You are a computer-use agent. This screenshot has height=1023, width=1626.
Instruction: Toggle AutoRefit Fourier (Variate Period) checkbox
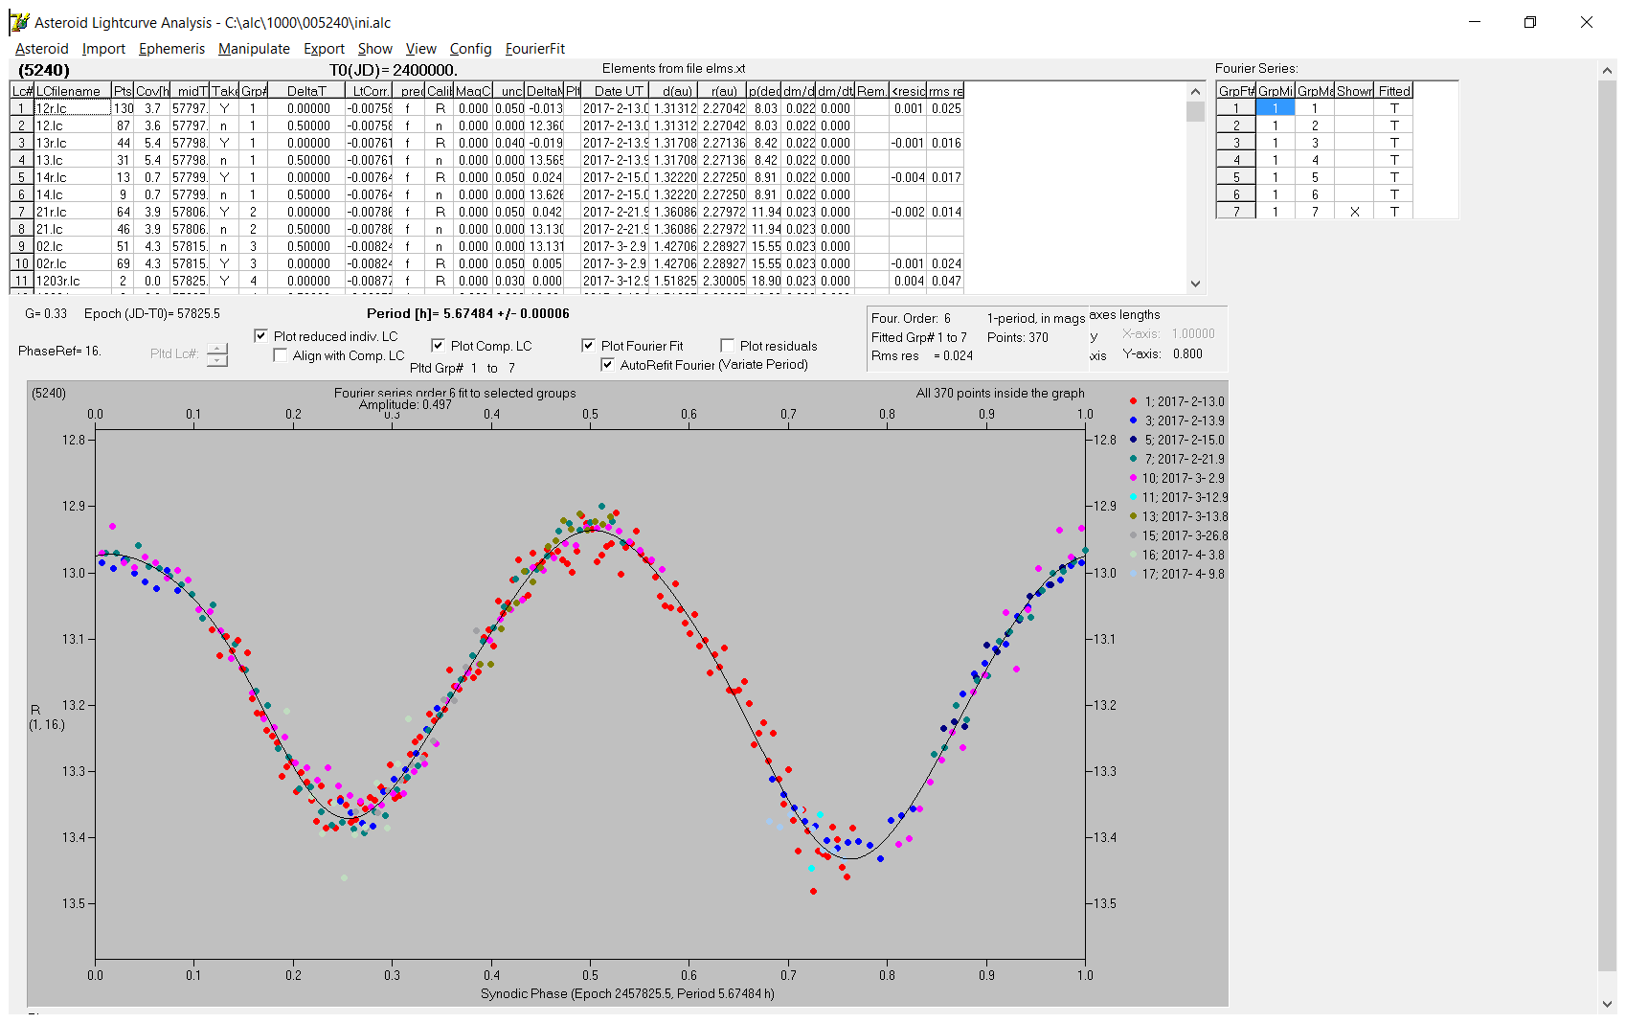[x=607, y=365]
